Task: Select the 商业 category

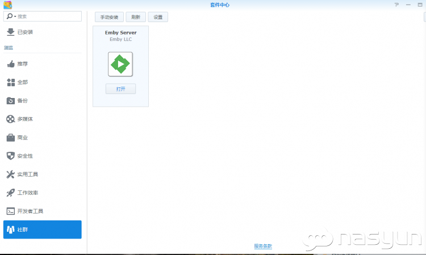Action: coord(43,138)
